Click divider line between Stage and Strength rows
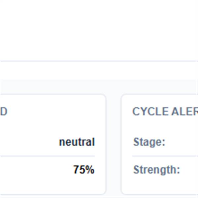Image resolution: width=198 pixels, height=198 pixels. 165,156
